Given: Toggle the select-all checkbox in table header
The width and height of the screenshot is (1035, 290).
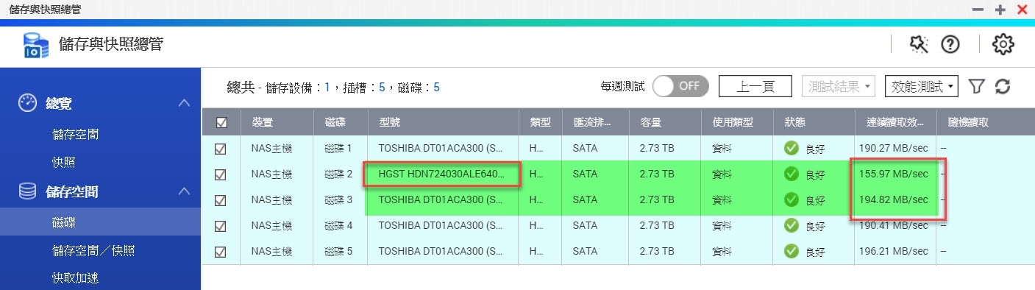Looking at the screenshot, I should point(221,123).
